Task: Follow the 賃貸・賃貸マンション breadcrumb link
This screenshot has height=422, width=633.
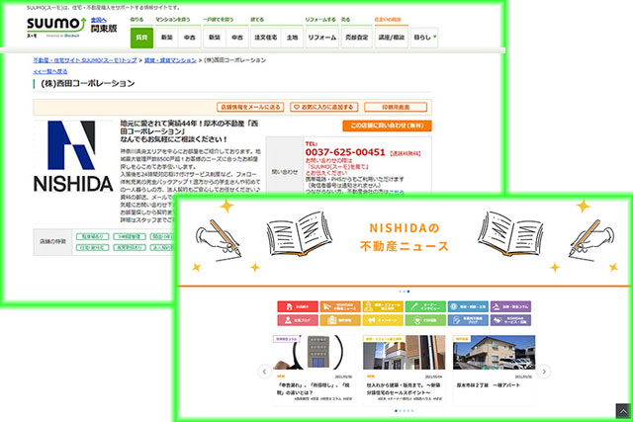Action: click(170, 60)
